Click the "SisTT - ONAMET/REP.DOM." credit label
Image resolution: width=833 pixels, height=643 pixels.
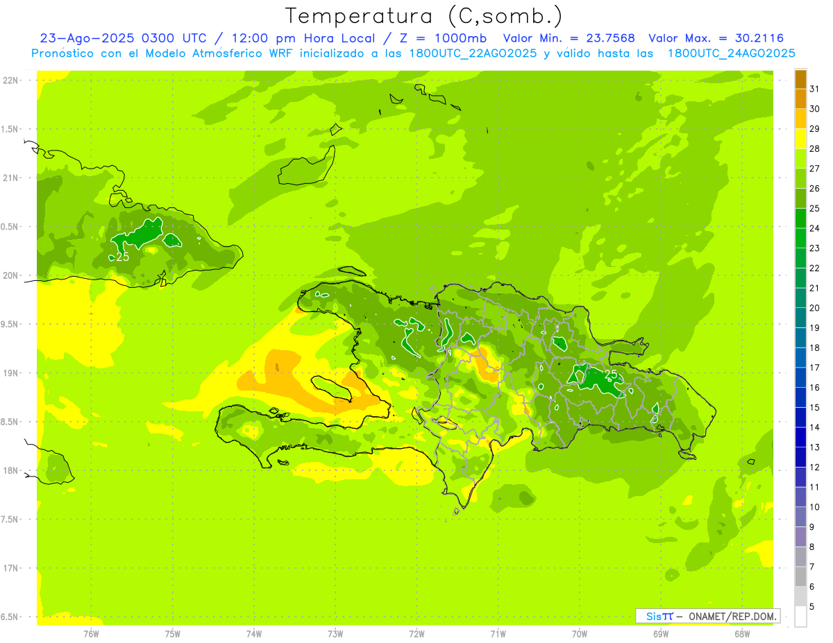click(708, 616)
